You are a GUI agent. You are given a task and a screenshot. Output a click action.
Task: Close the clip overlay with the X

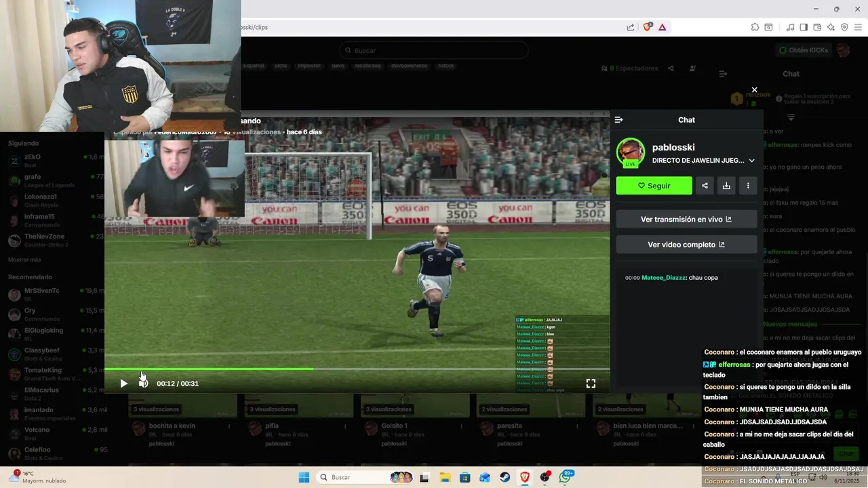754,89
